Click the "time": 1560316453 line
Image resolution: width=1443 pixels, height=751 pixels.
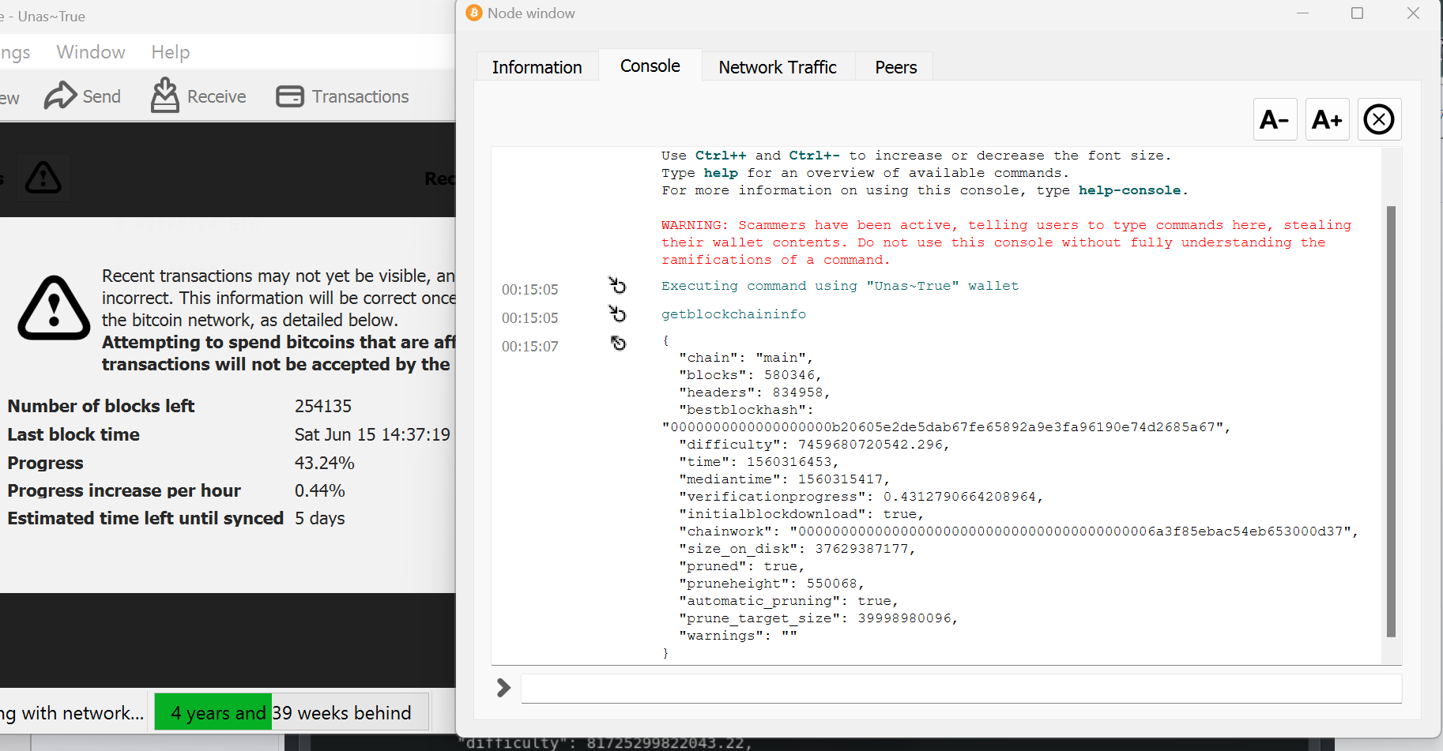pyautogui.click(x=759, y=462)
